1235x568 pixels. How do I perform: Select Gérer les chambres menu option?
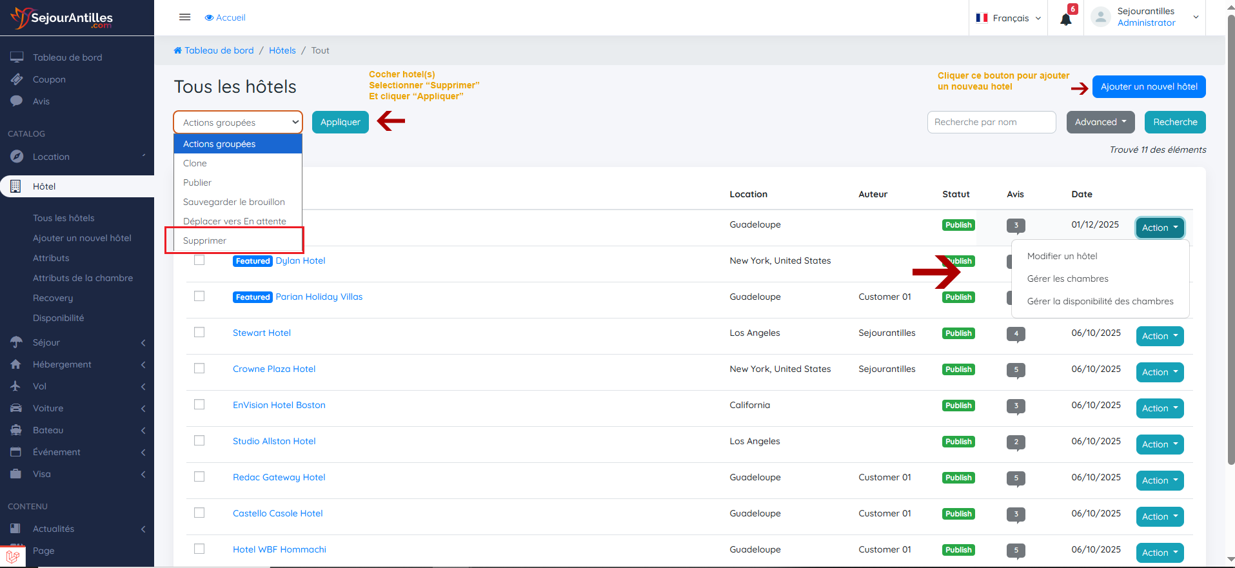(1067, 279)
